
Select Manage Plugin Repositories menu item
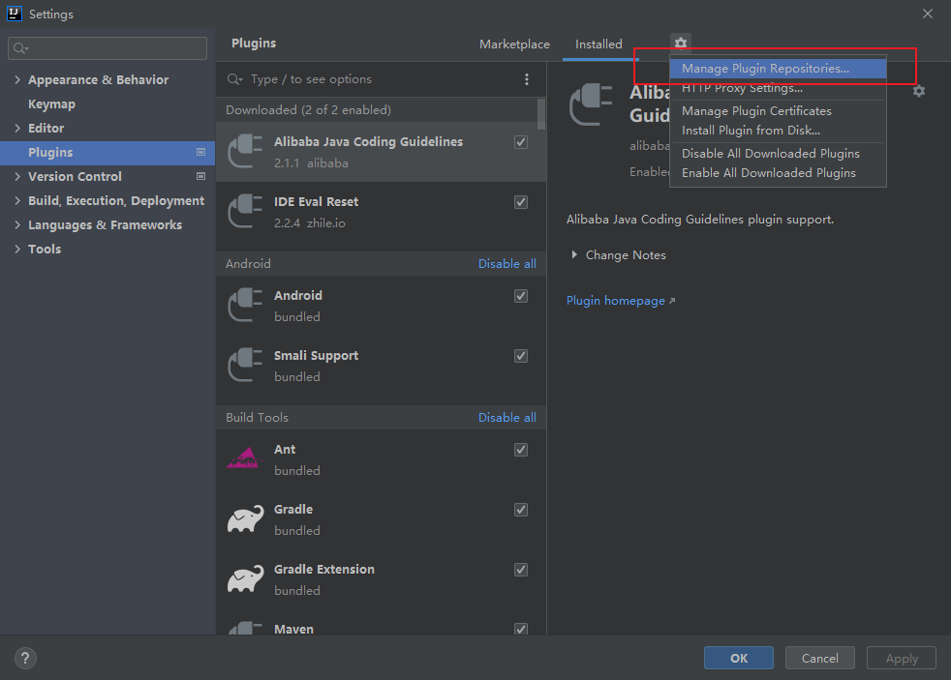[x=765, y=69]
